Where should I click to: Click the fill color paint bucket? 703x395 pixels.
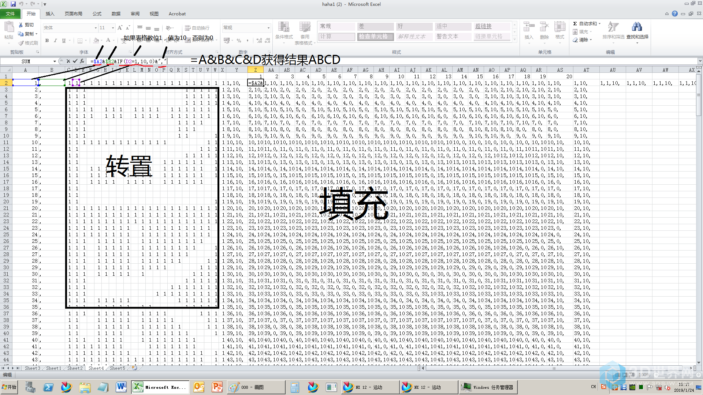click(x=96, y=41)
